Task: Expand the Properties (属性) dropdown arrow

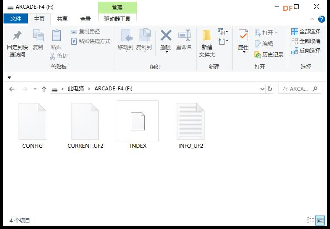Action: tap(244, 52)
